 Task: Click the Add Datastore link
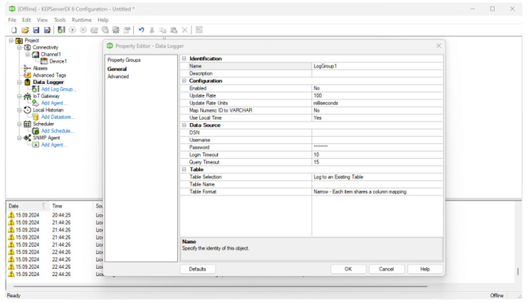[58, 116]
